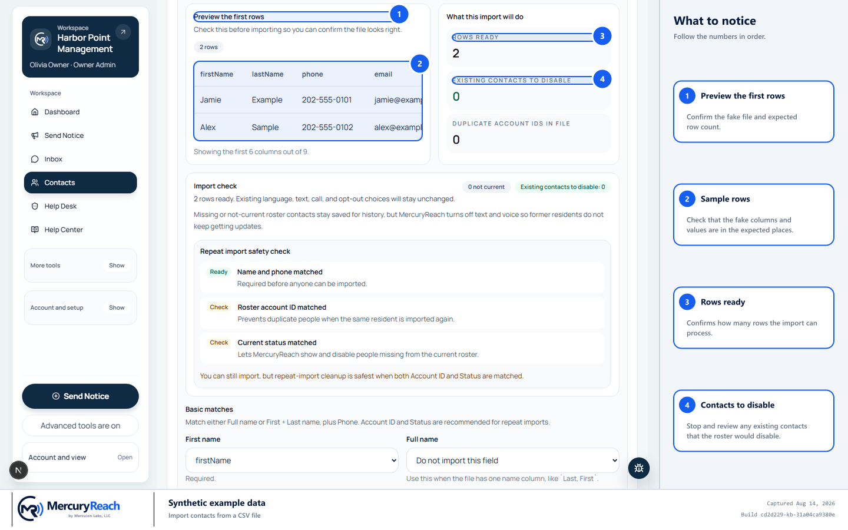Image resolution: width=848 pixels, height=530 pixels.
Task: Toggle Advanced tools are on button
Action: pos(80,426)
